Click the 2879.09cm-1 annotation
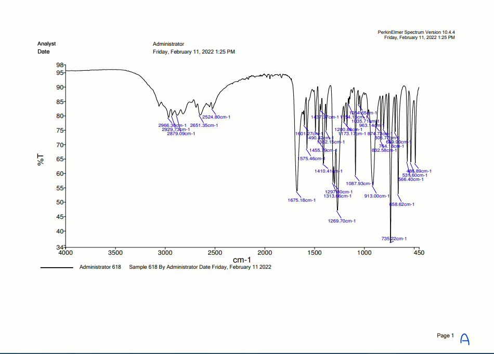The height and width of the screenshot is (354, 494). point(181,134)
